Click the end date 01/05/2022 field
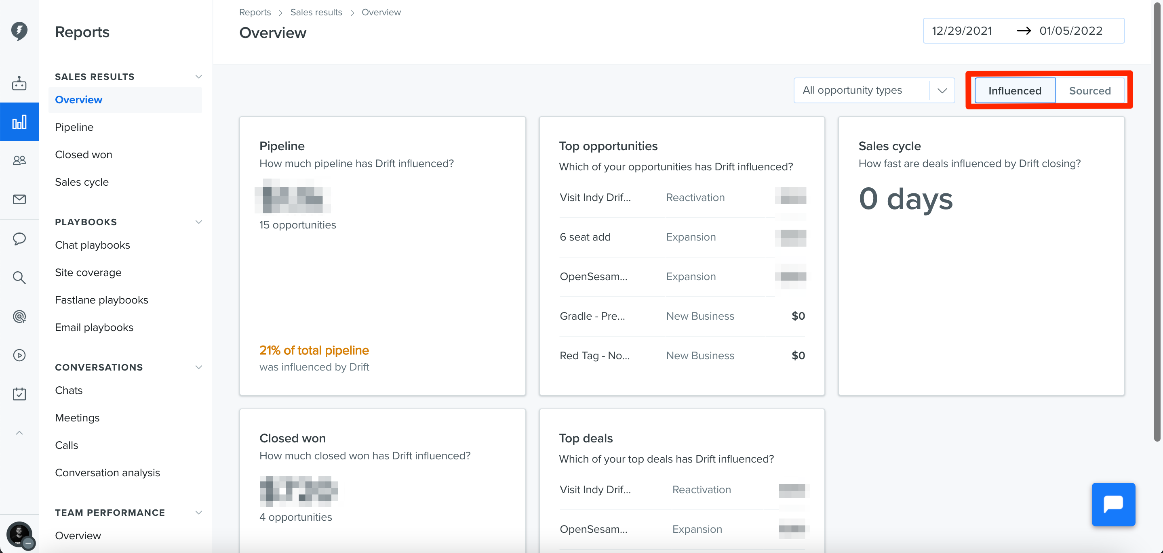 pyautogui.click(x=1070, y=31)
